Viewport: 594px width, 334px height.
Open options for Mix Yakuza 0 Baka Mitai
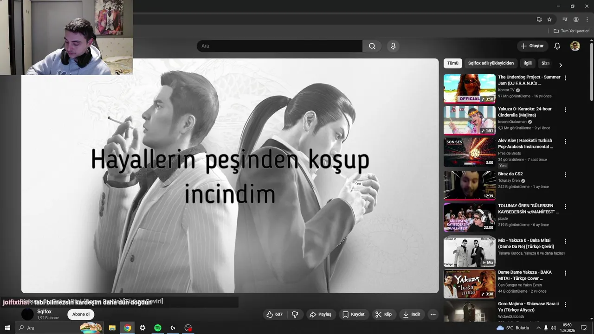pos(565,241)
